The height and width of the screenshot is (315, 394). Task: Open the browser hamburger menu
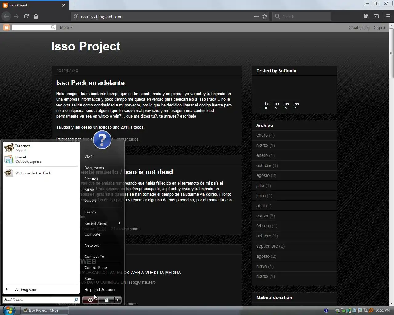[388, 16]
